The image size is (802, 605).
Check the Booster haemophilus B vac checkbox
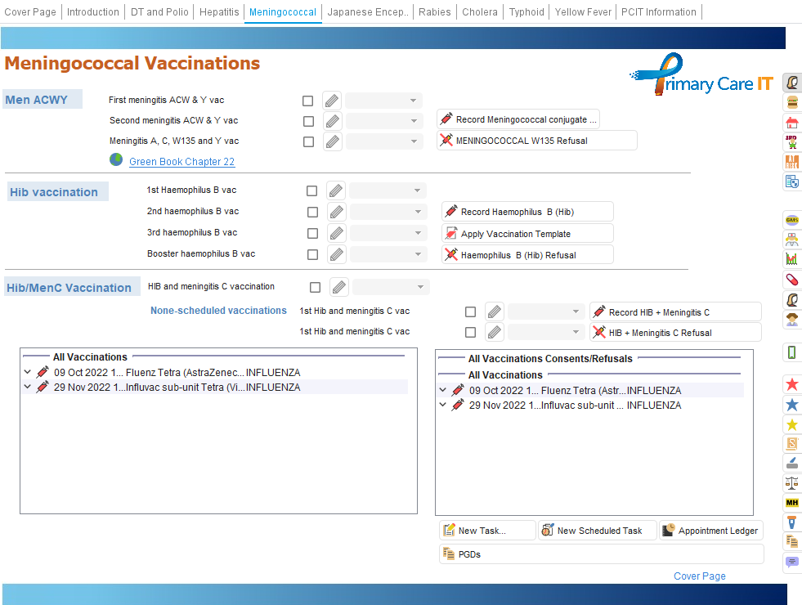[312, 254]
